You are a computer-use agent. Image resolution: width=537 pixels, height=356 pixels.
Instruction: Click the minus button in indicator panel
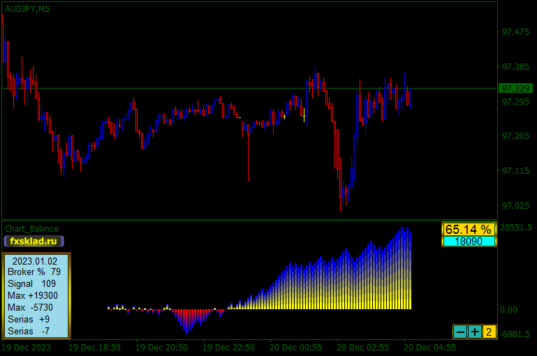tap(460, 332)
